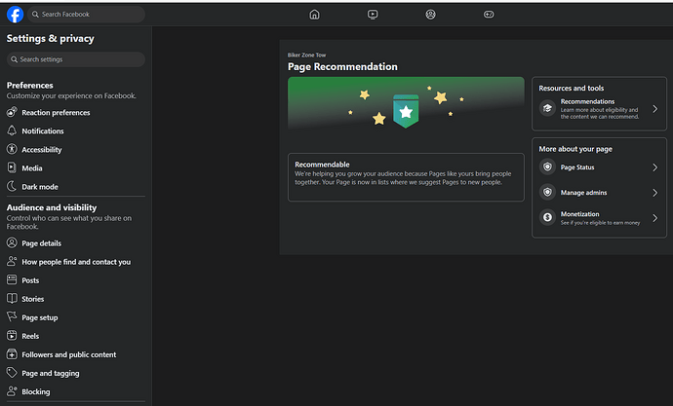Viewport: 673px width, 406px height.
Task: Click the 'Page Recommendation' heading
Action: click(342, 66)
